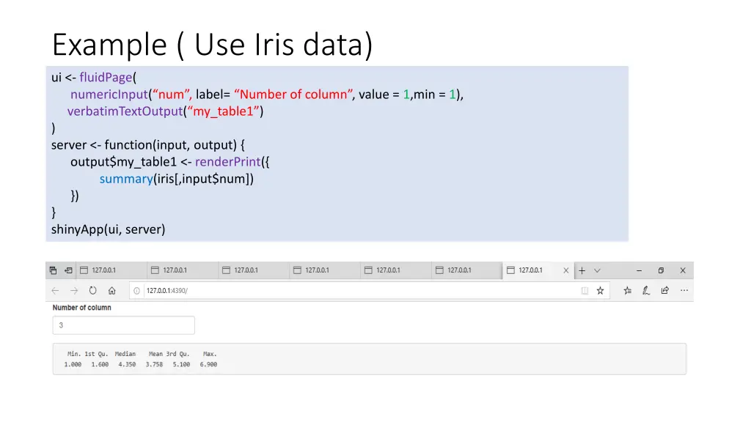Click the browser forward arrow
The image size is (751, 422).
coord(74,290)
